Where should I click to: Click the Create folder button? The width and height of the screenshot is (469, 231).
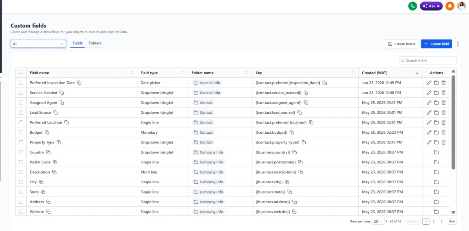pos(401,44)
